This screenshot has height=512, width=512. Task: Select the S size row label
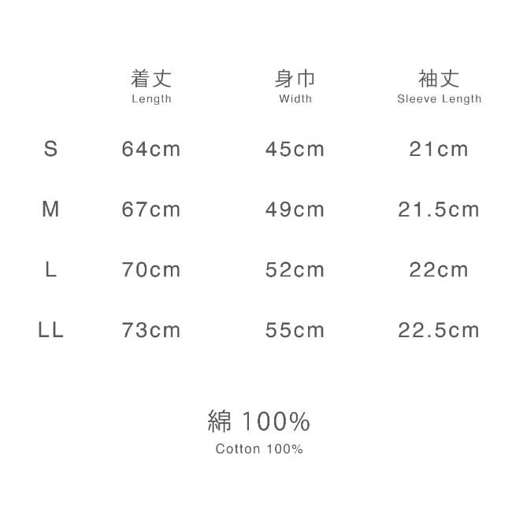[51, 149]
